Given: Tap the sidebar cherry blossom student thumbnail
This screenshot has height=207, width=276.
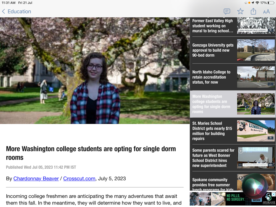Looking at the screenshot, I should tap(256, 104).
